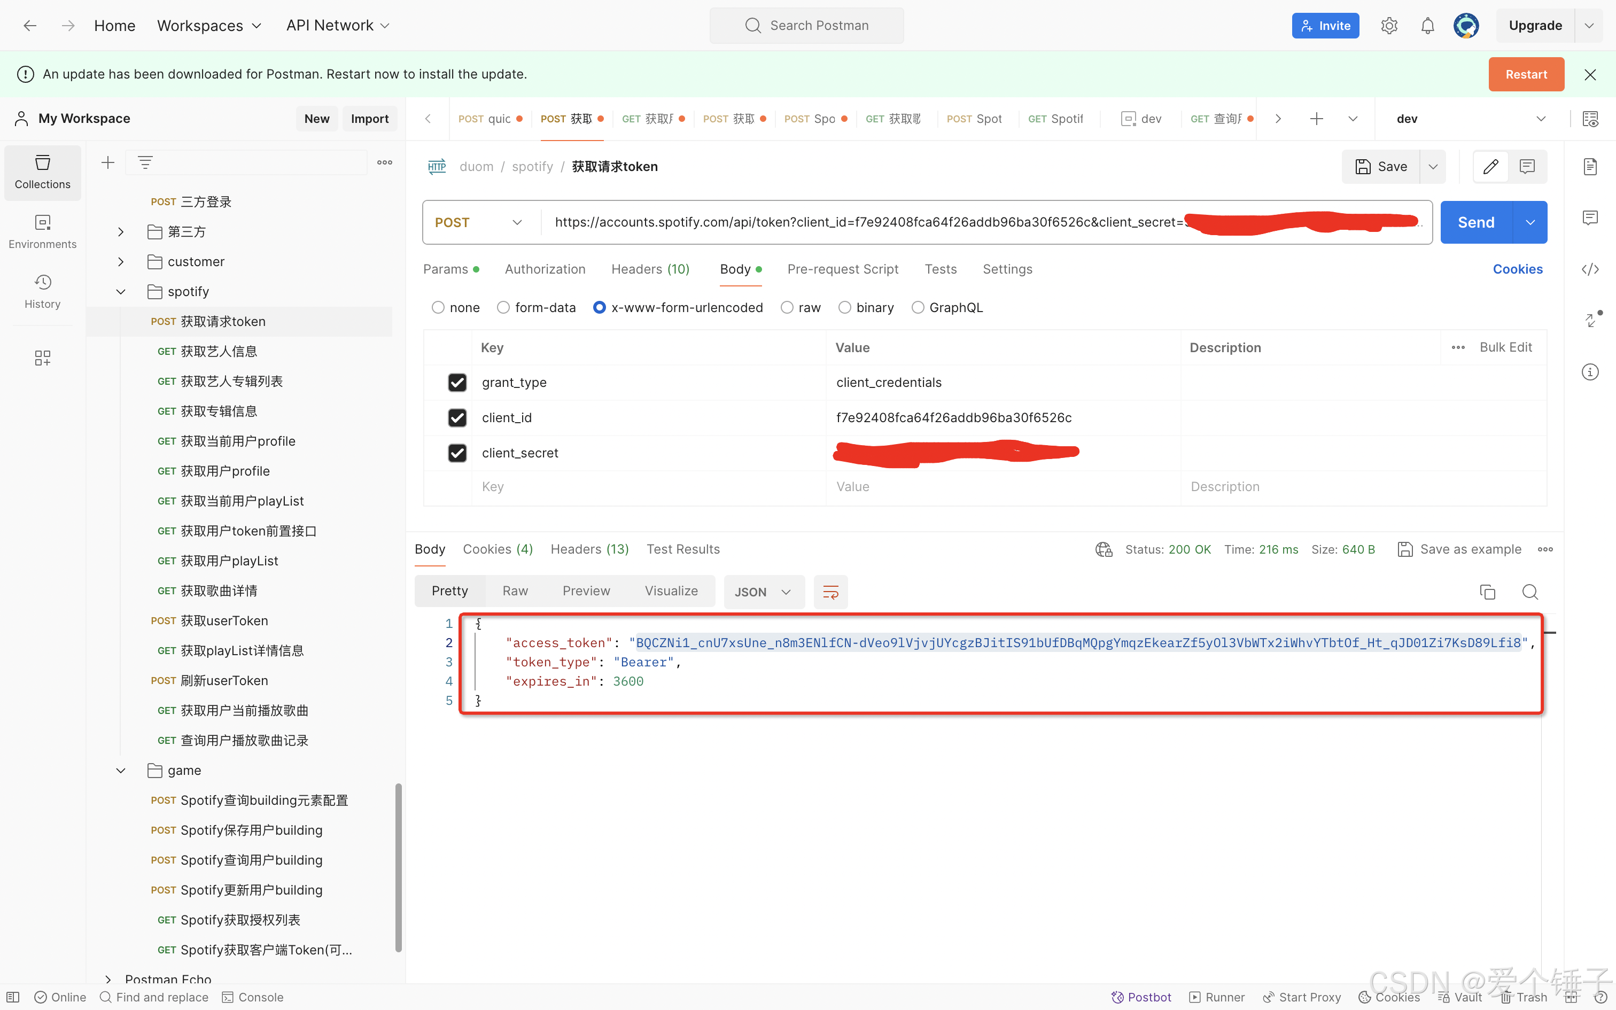Switch to the Authorization tab
1616x1010 pixels.
point(545,269)
